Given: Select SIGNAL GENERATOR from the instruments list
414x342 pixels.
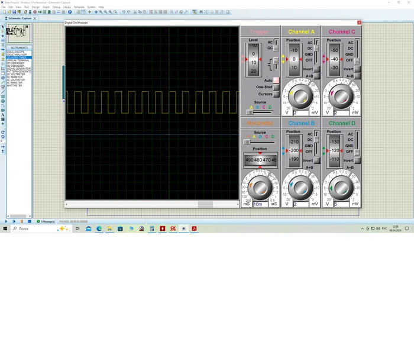Looking at the screenshot, I should [x=18, y=69].
